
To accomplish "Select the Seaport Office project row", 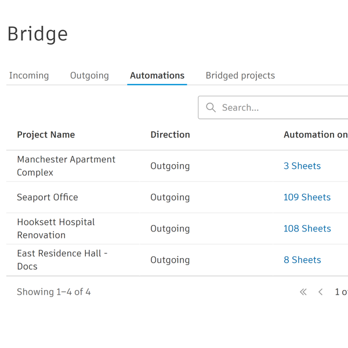I will (48, 197).
